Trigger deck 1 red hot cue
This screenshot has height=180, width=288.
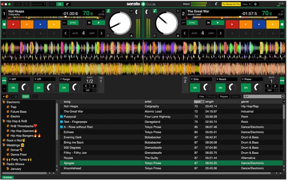pyautogui.click(x=13, y=24)
